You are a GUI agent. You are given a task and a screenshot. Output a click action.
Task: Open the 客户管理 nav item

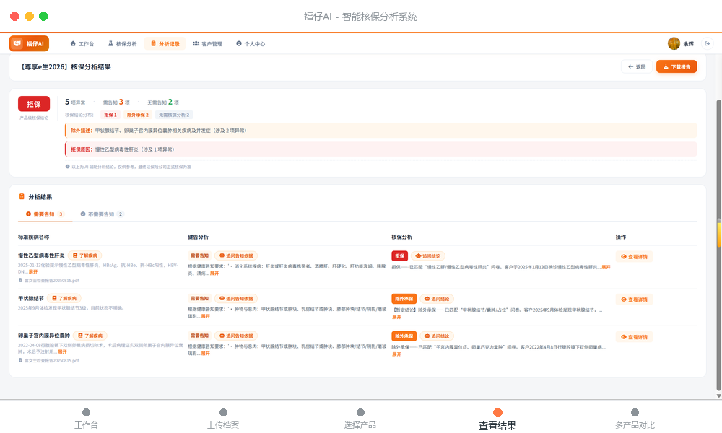pyautogui.click(x=208, y=44)
